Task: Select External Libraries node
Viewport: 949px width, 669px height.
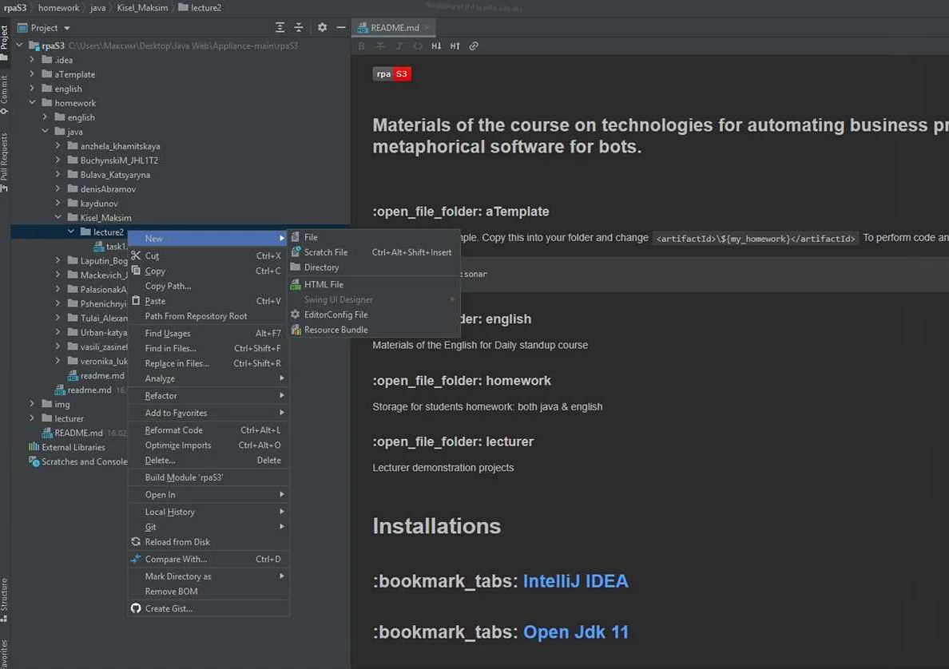Action: coord(73,447)
